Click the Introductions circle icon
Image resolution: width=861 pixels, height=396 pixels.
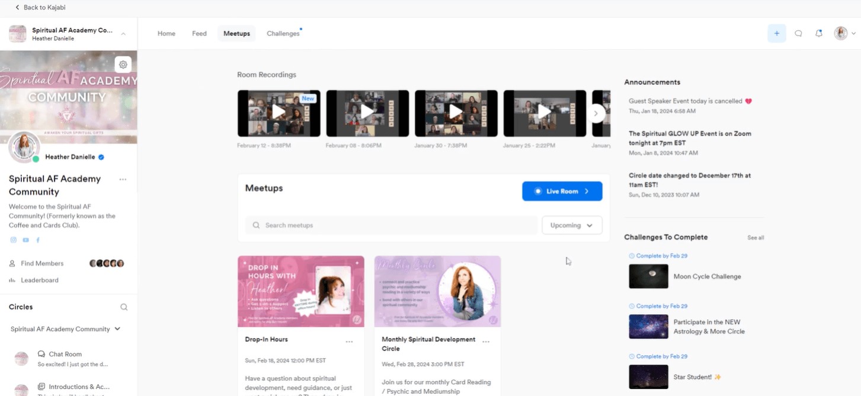(21, 389)
